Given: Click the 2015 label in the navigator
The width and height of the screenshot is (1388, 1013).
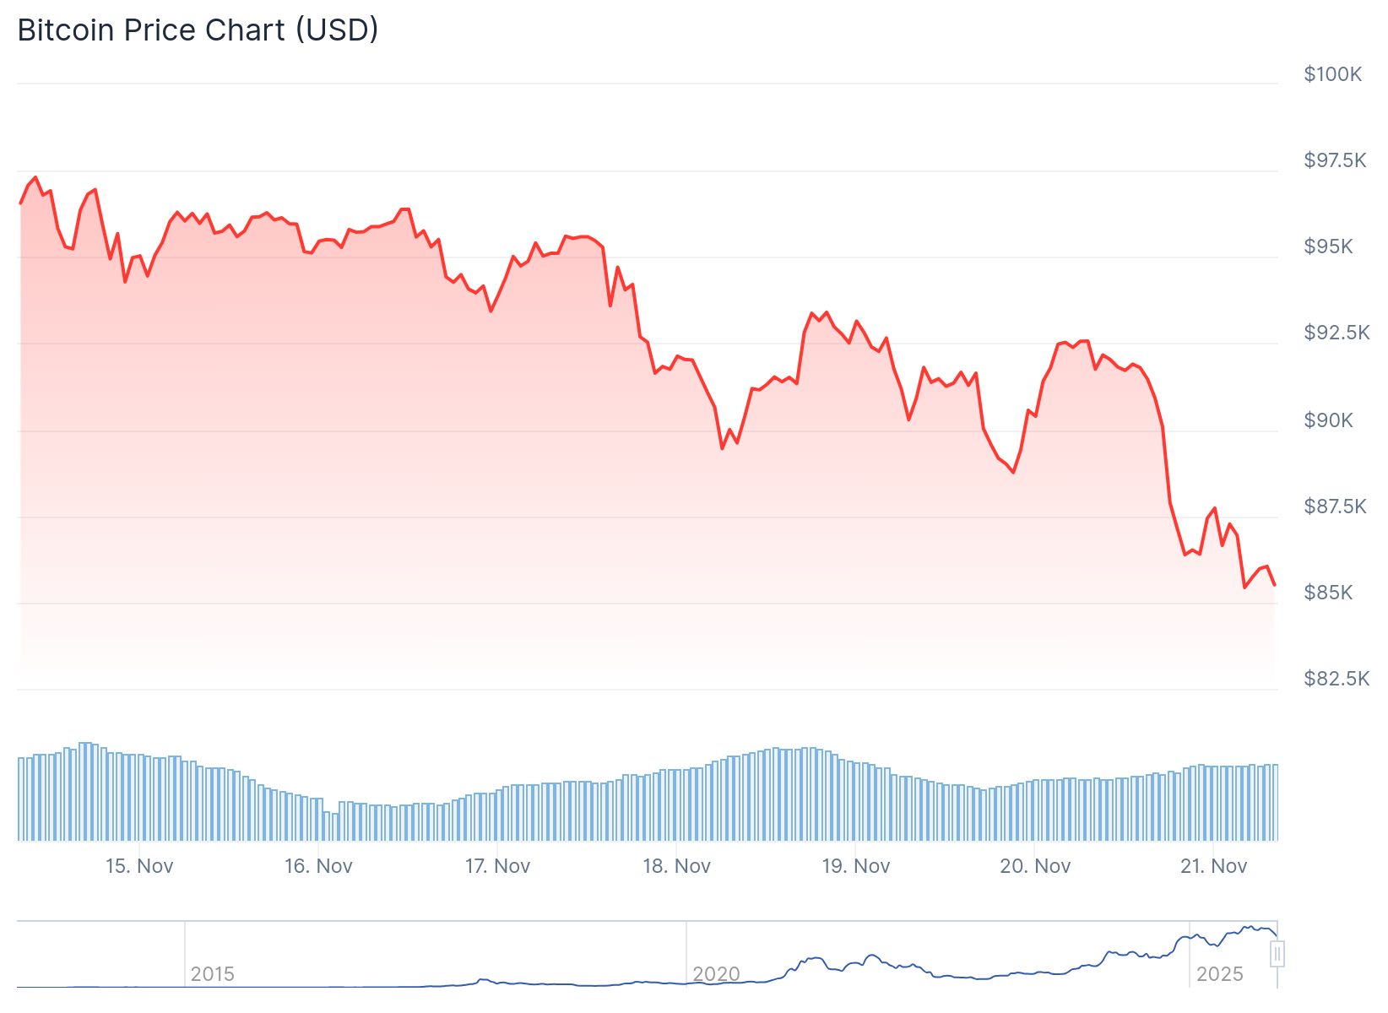Looking at the screenshot, I should pos(212,974).
